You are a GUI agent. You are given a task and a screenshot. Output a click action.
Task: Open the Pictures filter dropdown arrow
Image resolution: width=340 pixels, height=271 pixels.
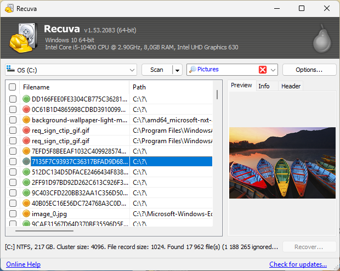point(273,70)
